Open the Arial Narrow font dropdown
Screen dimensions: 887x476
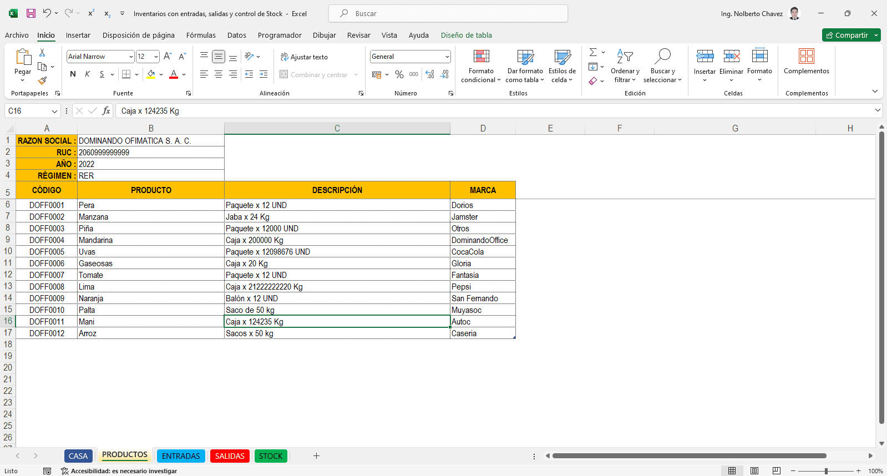pos(131,57)
